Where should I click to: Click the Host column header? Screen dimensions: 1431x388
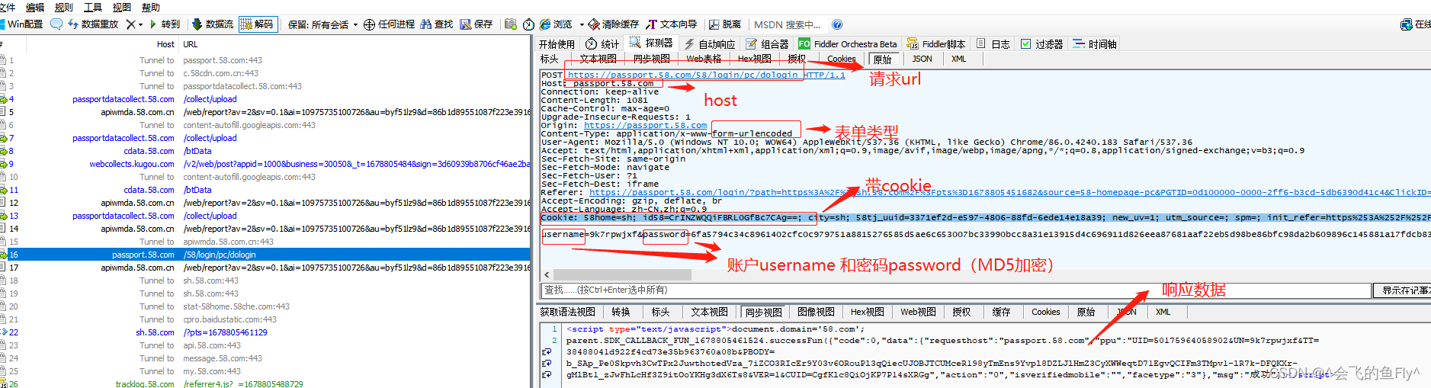click(x=165, y=44)
